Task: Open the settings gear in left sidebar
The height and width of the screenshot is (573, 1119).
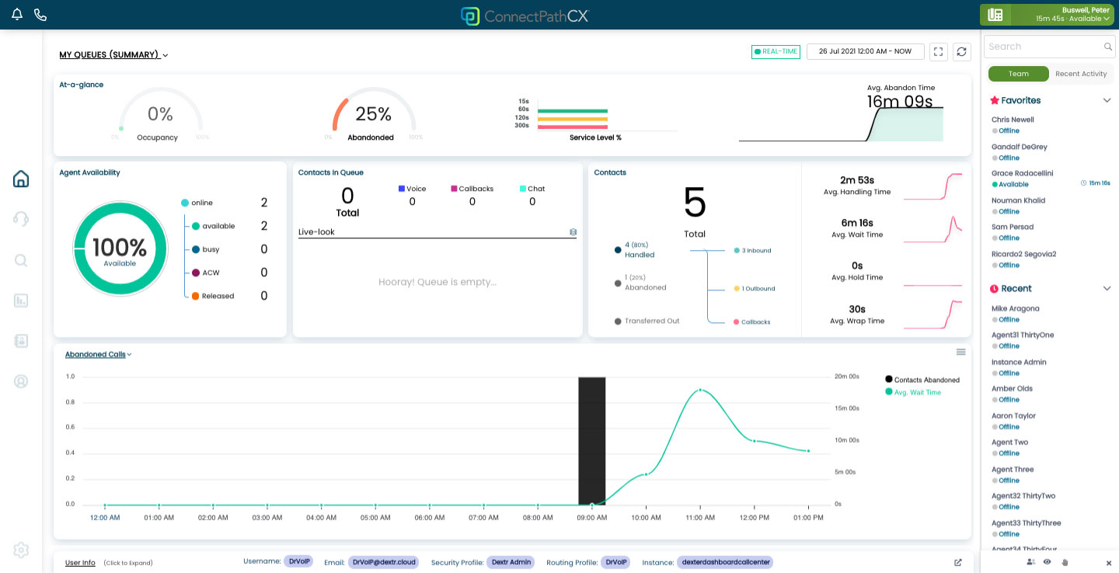Action: [21, 550]
